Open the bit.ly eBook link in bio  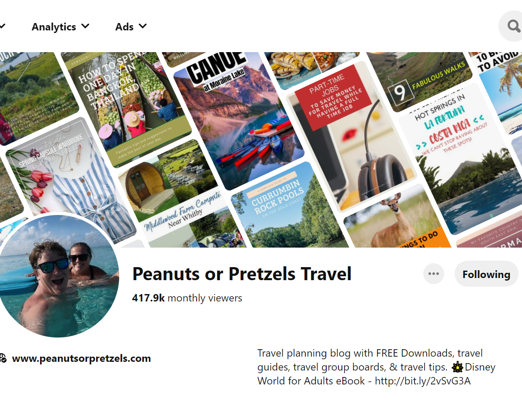coord(422,381)
